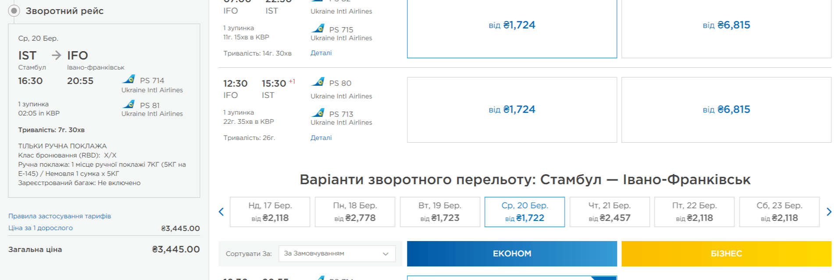This screenshot has height=280, width=834.
Task: Click the airline logo next to PS 713
Action: (318, 113)
